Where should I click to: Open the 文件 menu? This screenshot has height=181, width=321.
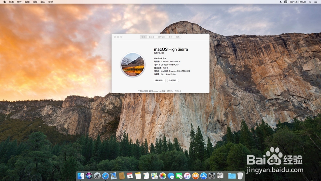[19, 2]
